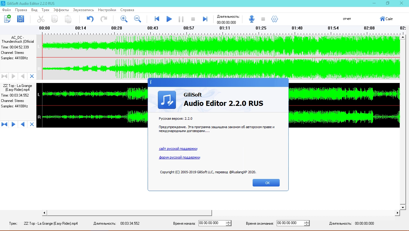
Task: Copy selection using the toolbar copy icon
Action: [x=54, y=19]
